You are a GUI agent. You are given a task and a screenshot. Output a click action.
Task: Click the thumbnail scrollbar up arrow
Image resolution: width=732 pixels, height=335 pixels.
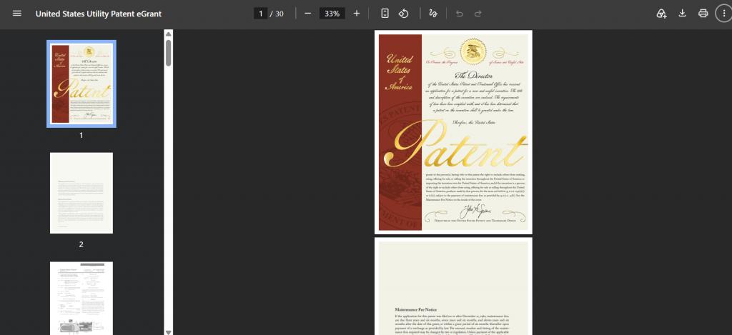[169, 34]
